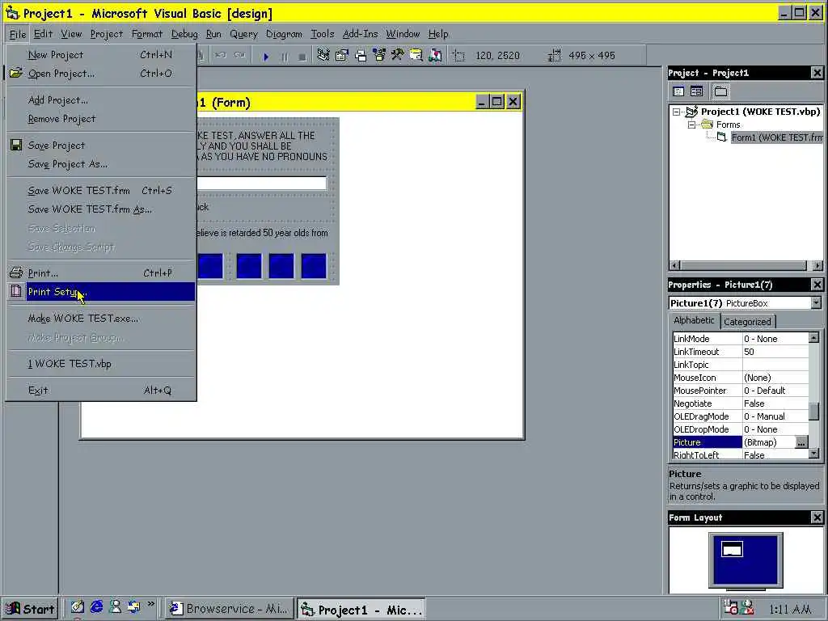Viewport: 828px width, 621px height.
Task: Open the Project Explorer from the toolbar
Action: click(x=323, y=56)
